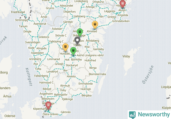This screenshot has width=171, height=119.
Task: Select the red train marker near Köpenhamn
Action: pyautogui.click(x=48, y=105)
